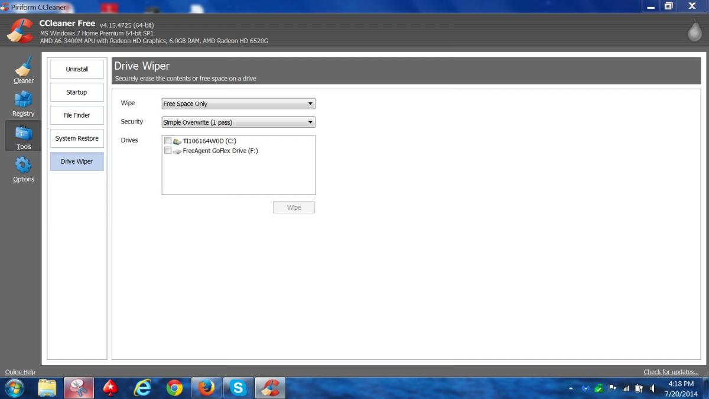Select the Tools section in sidebar
This screenshot has height=399, width=709.
tap(24, 137)
